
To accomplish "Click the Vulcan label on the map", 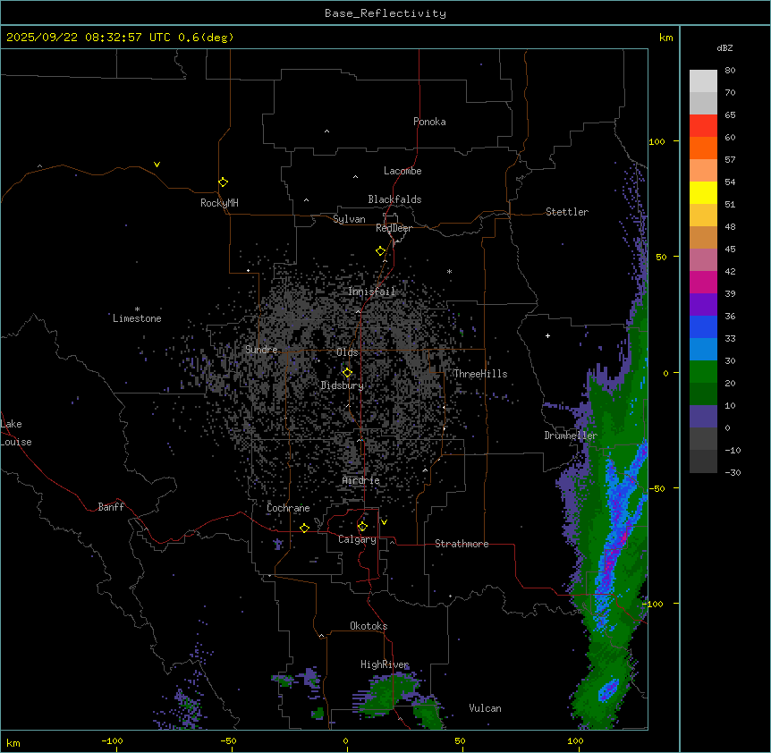I will [x=485, y=708].
